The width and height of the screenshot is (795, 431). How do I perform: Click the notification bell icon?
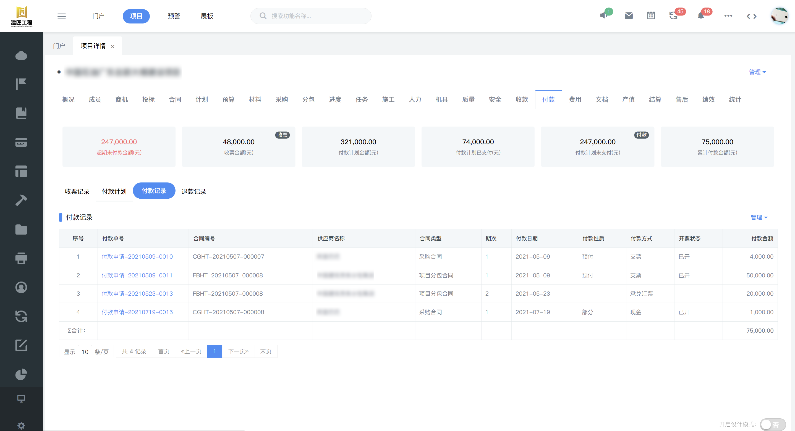(700, 16)
